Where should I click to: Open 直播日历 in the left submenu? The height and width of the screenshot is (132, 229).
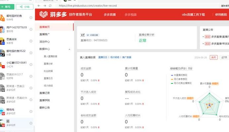[x=48, y=78]
